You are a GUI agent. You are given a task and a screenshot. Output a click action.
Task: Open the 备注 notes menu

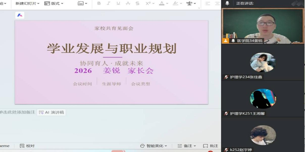(x=187, y=146)
